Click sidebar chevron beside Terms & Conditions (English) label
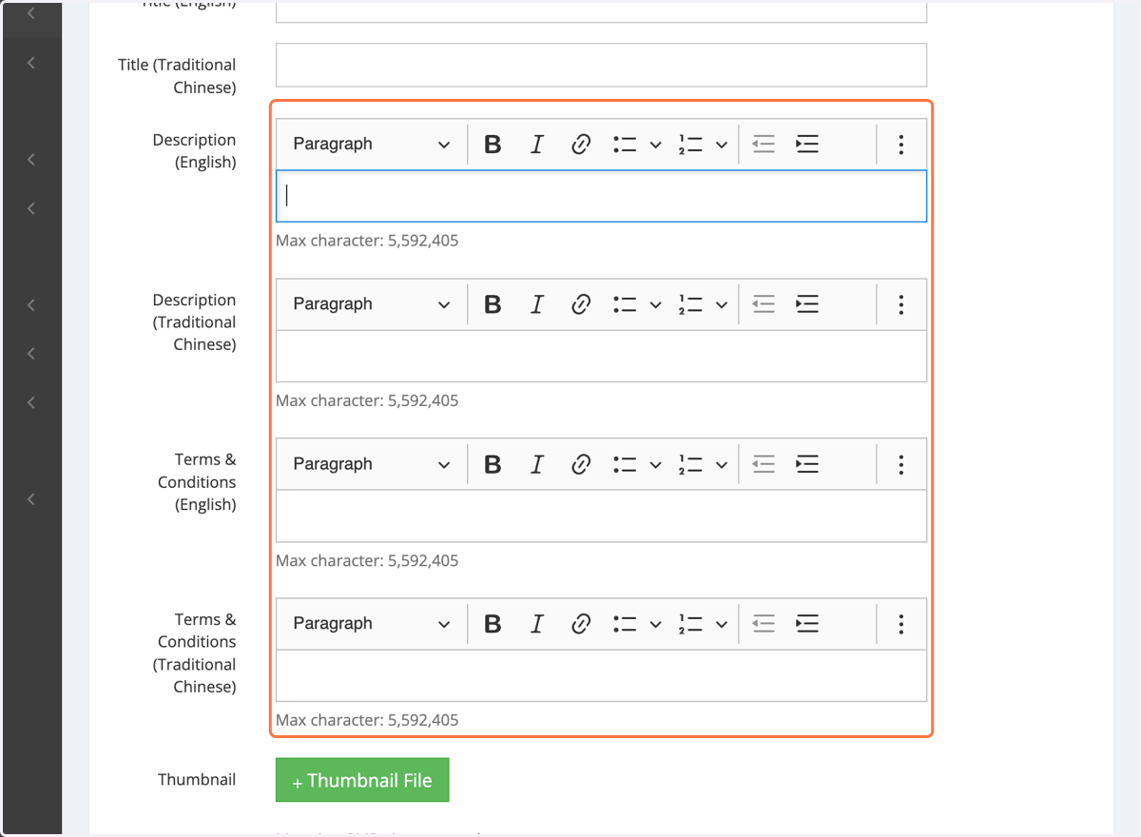 [x=31, y=499]
